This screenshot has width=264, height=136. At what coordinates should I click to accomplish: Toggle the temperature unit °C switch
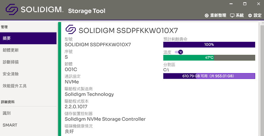[179, 52]
